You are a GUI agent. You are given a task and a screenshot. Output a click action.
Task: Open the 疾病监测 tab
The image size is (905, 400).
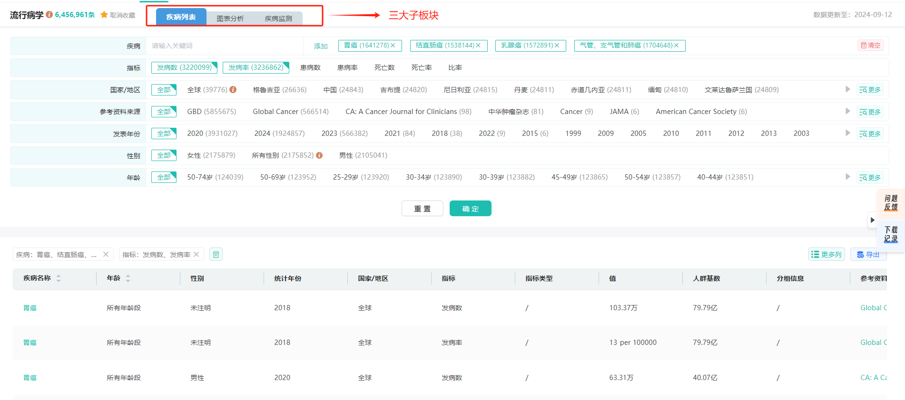coord(278,18)
